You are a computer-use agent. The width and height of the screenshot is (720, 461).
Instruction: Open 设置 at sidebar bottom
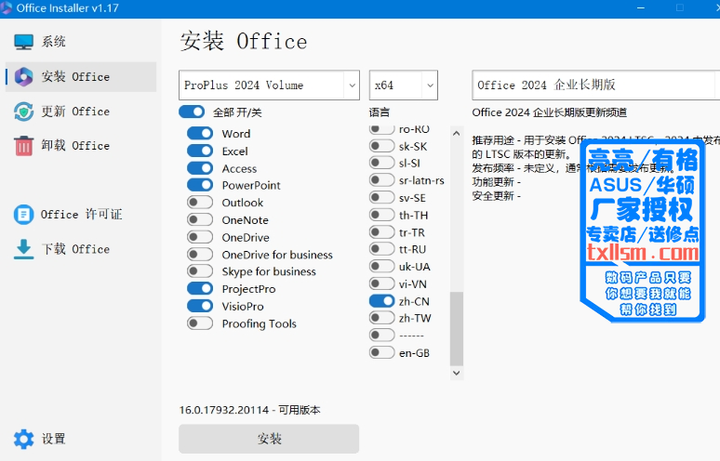click(x=81, y=439)
